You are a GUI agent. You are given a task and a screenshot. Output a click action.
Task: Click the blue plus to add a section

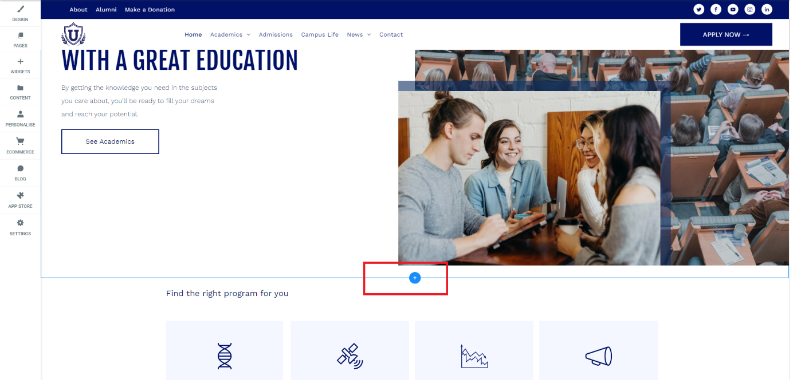(415, 278)
